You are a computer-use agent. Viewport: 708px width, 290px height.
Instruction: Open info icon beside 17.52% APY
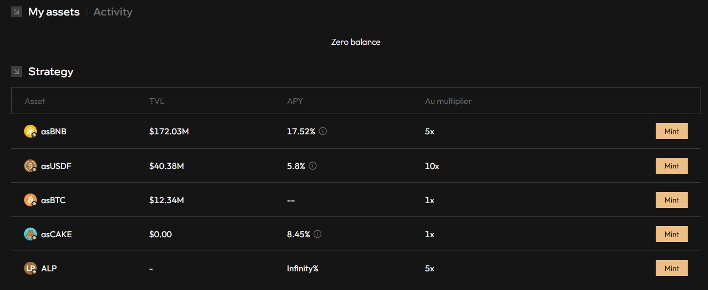tap(323, 131)
